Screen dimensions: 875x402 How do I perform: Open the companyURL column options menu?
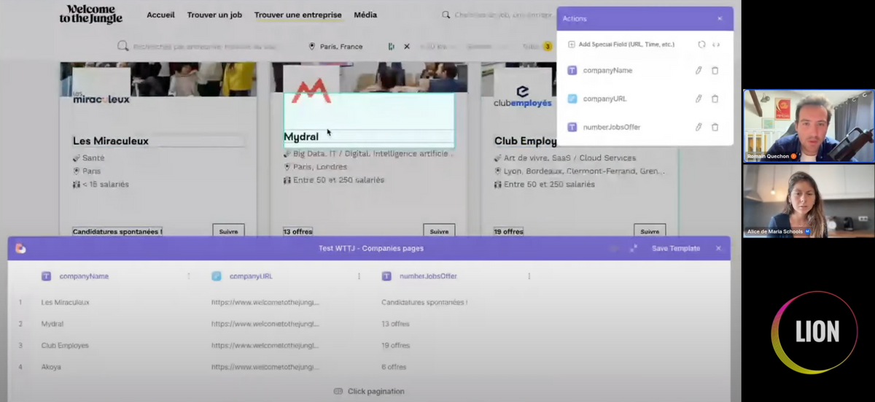click(359, 277)
